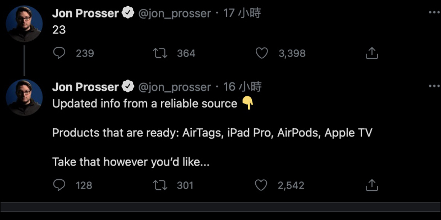Open the 17 小時 timestamp
This screenshot has height=220, width=441.
pyautogui.click(x=242, y=13)
